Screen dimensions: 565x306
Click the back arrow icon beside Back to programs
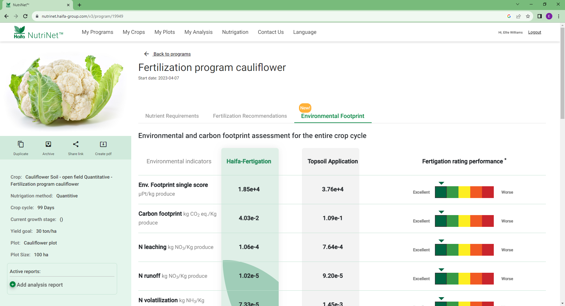[x=147, y=54]
